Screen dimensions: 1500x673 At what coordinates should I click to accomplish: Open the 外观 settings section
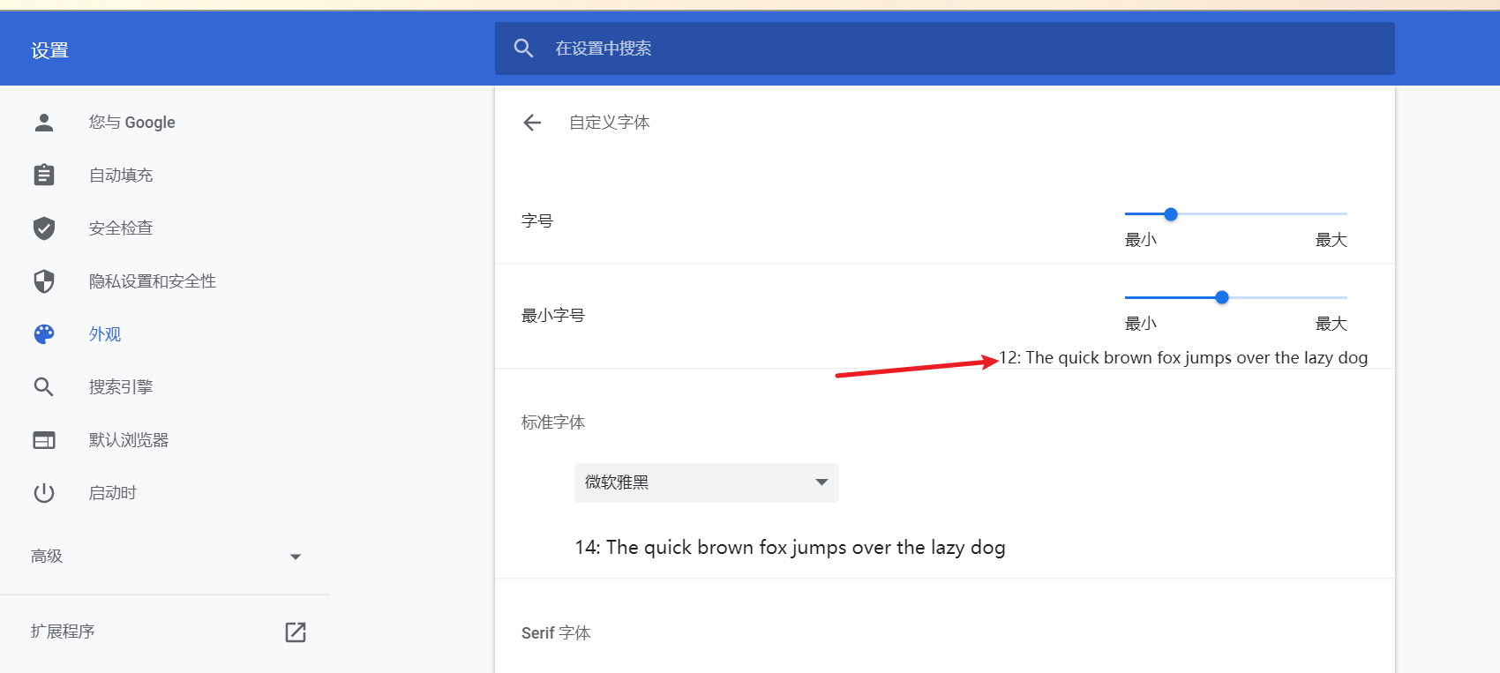click(x=105, y=334)
